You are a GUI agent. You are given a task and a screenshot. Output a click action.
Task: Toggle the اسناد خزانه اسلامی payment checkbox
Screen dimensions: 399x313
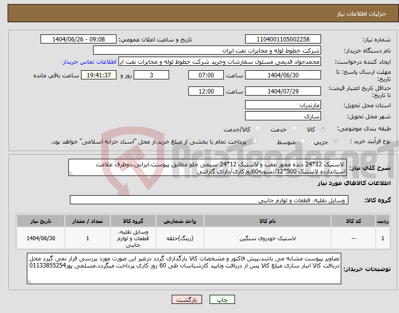pos(254,141)
